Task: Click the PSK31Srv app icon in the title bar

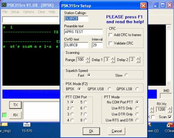Action: 4,5
